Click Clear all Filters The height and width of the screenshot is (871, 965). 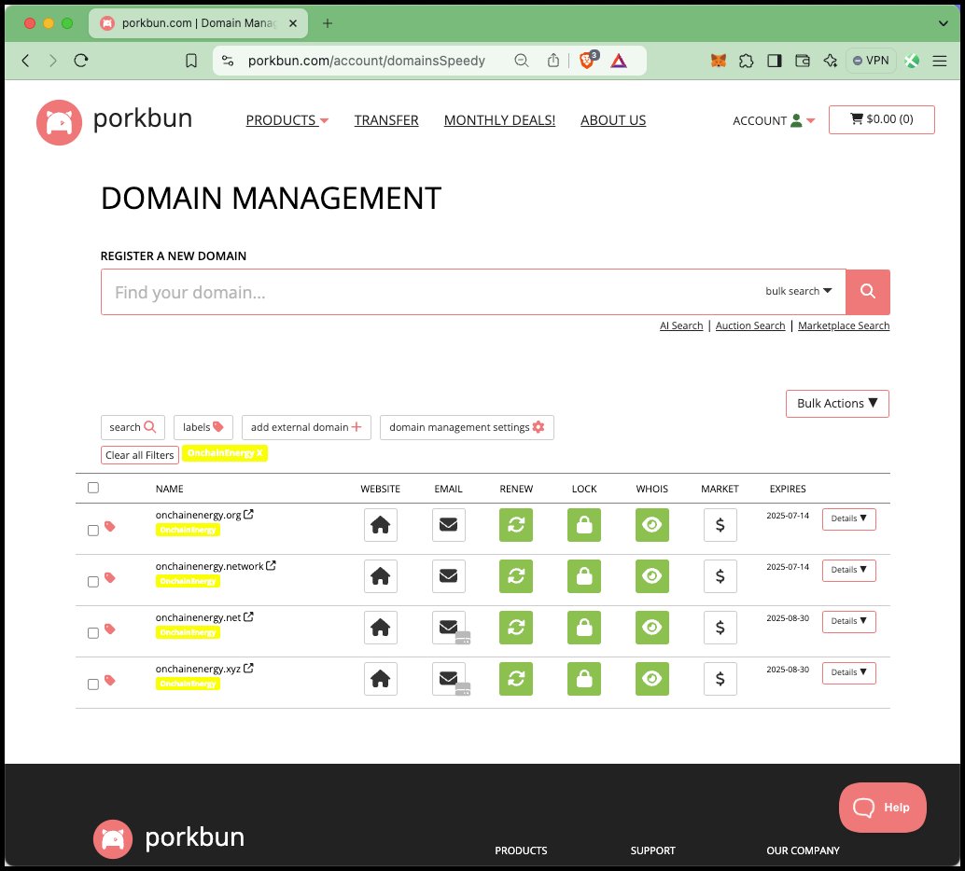coord(140,455)
